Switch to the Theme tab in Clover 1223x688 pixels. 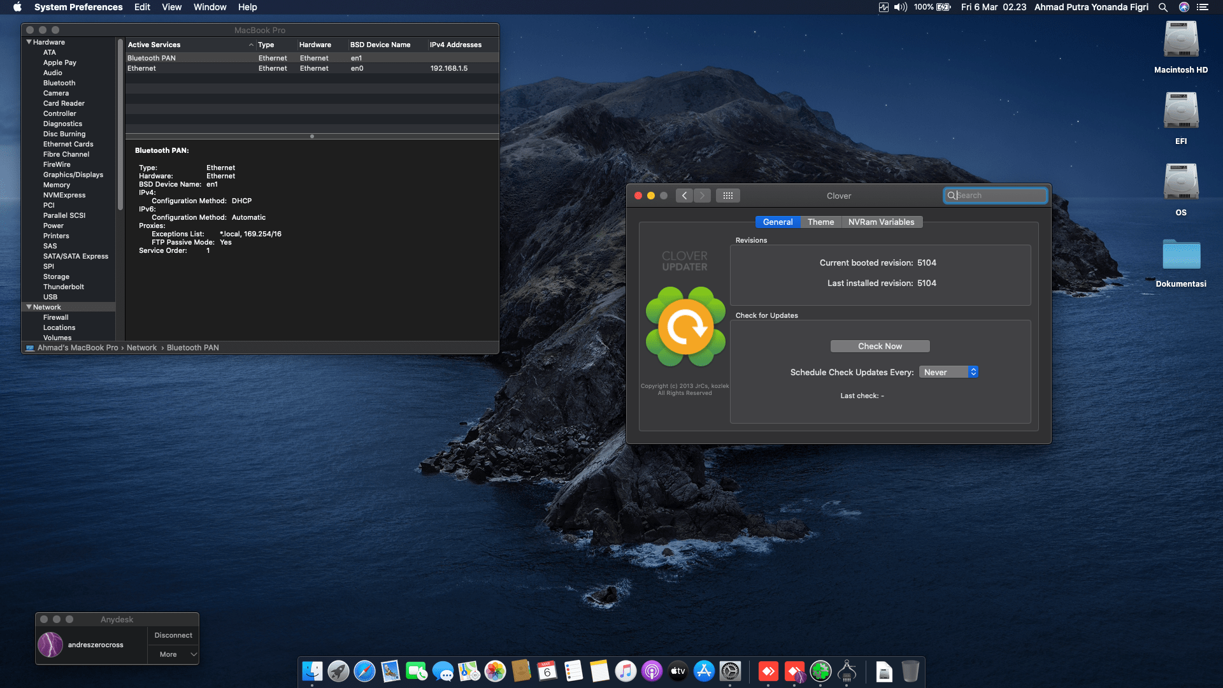pyautogui.click(x=820, y=222)
